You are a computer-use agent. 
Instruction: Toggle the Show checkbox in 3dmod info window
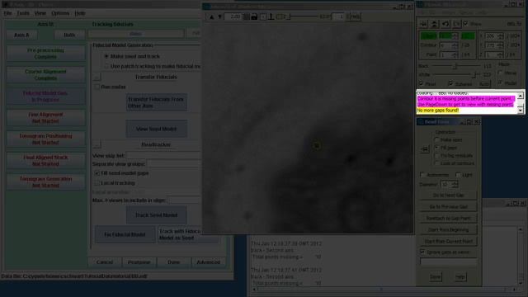(x=465, y=24)
